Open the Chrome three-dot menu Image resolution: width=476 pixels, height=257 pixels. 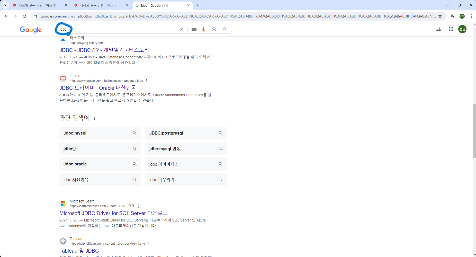(471, 16)
